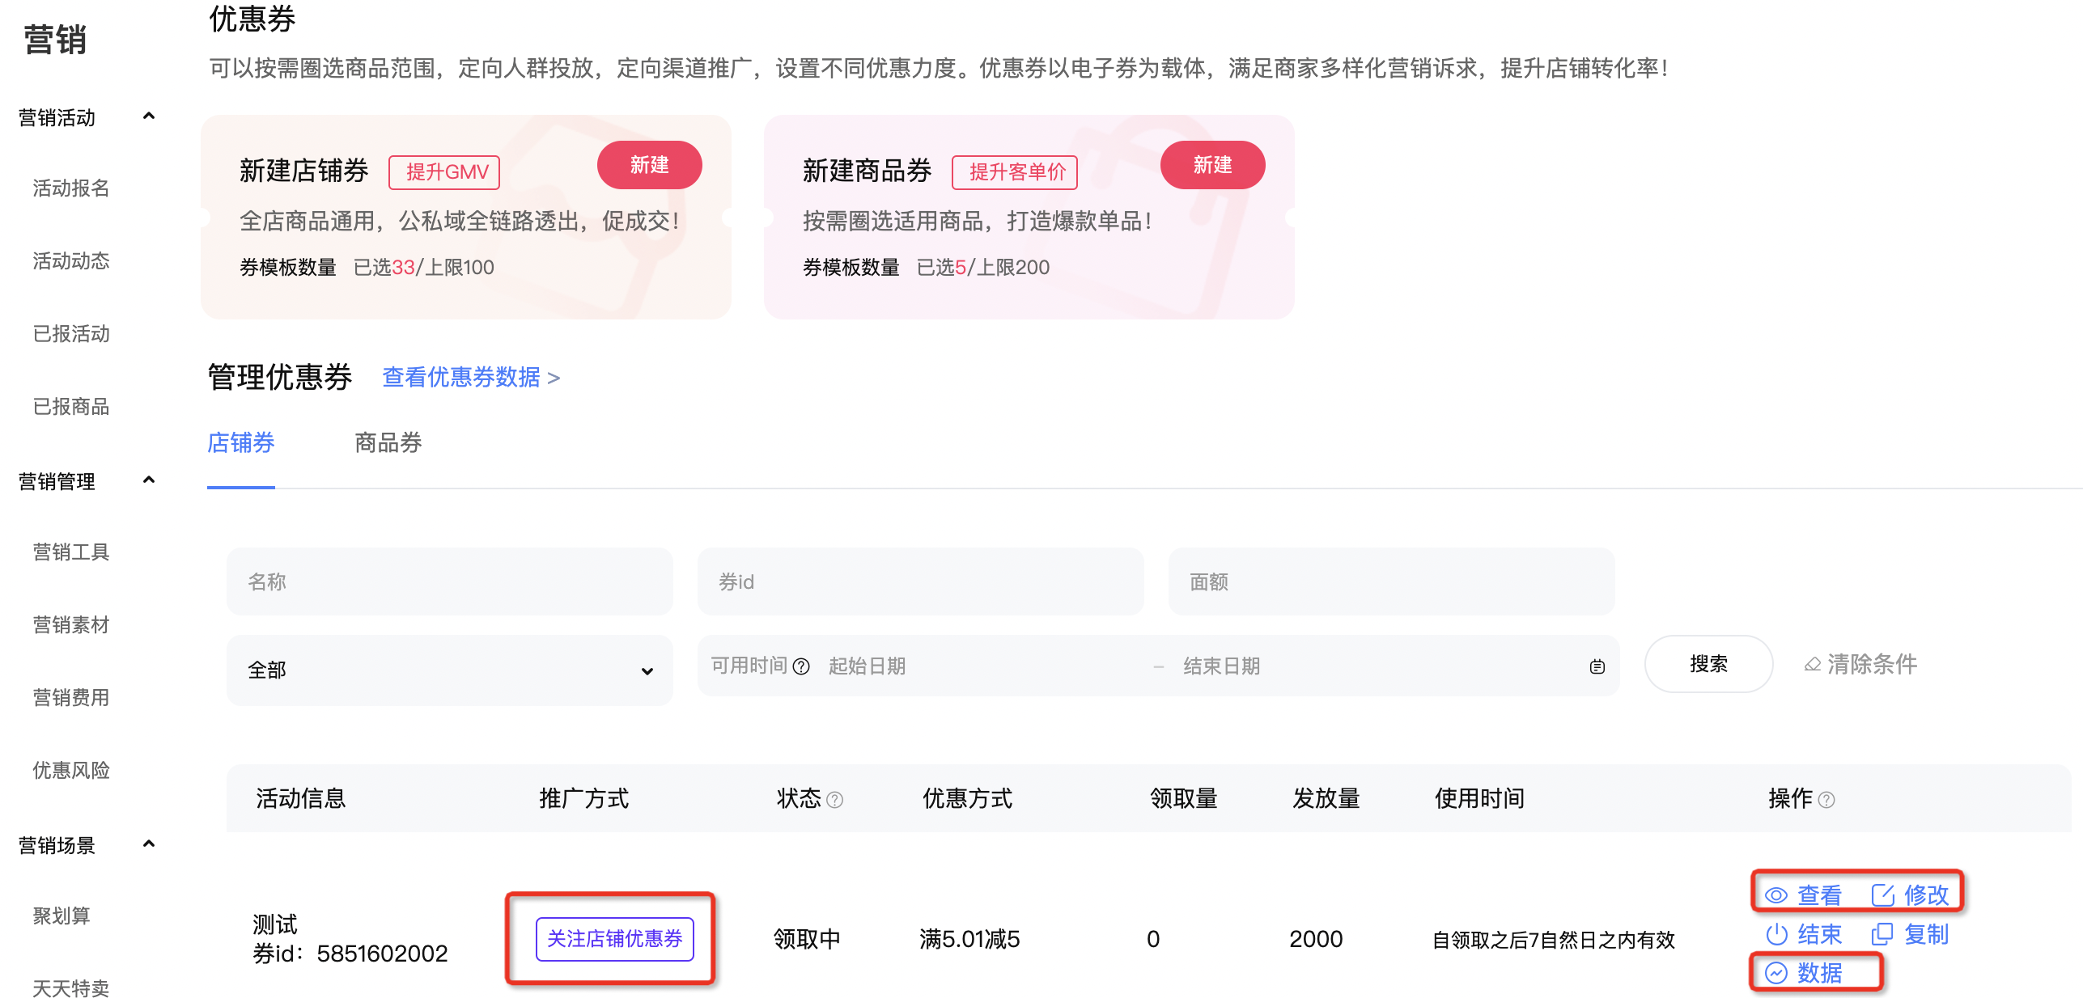Open 已报活动 in the sidebar
Viewport: 2083px width, 998px height.
[x=71, y=334]
